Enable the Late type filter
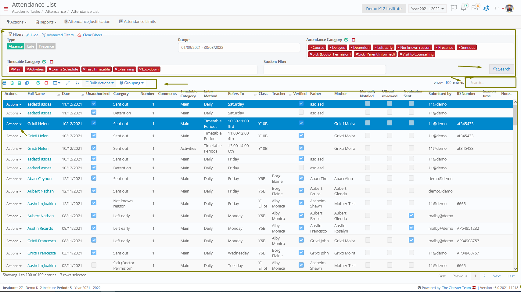Image resolution: width=521 pixels, height=292 pixels. [31, 46]
